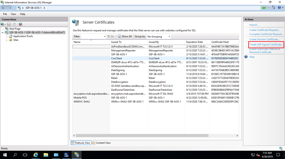
Task: Click the green refresh page icon
Action: [264, 8]
